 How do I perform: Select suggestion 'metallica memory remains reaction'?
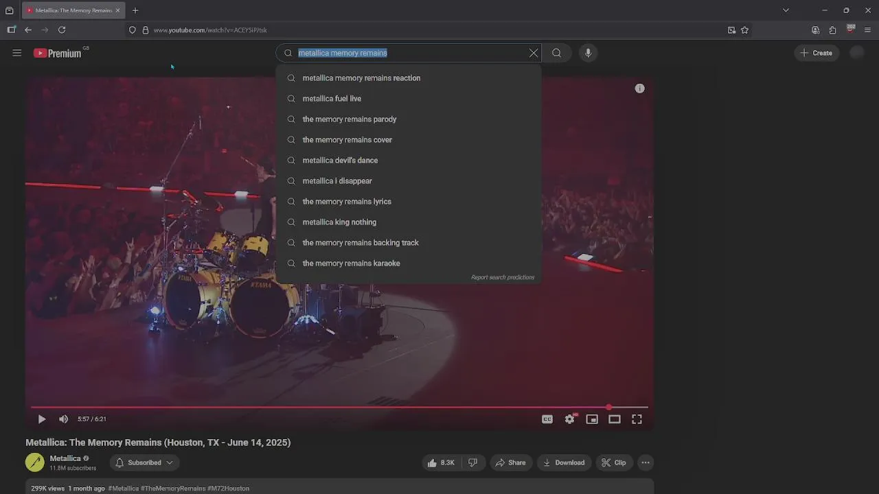pyautogui.click(x=409, y=78)
